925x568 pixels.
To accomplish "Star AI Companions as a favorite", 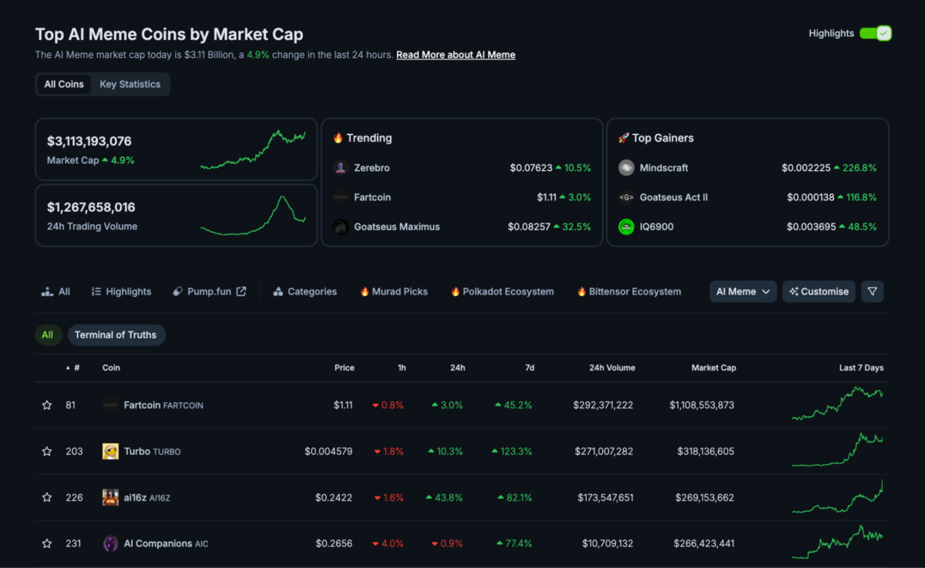I will (47, 543).
